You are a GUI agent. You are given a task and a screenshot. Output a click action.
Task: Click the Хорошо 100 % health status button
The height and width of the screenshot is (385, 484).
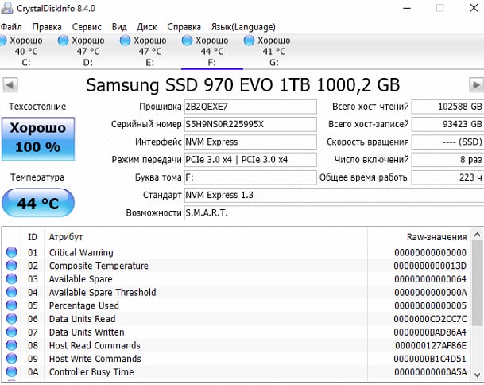click(38, 138)
